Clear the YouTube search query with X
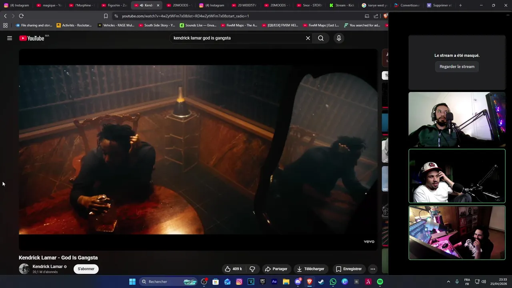 coord(308,38)
